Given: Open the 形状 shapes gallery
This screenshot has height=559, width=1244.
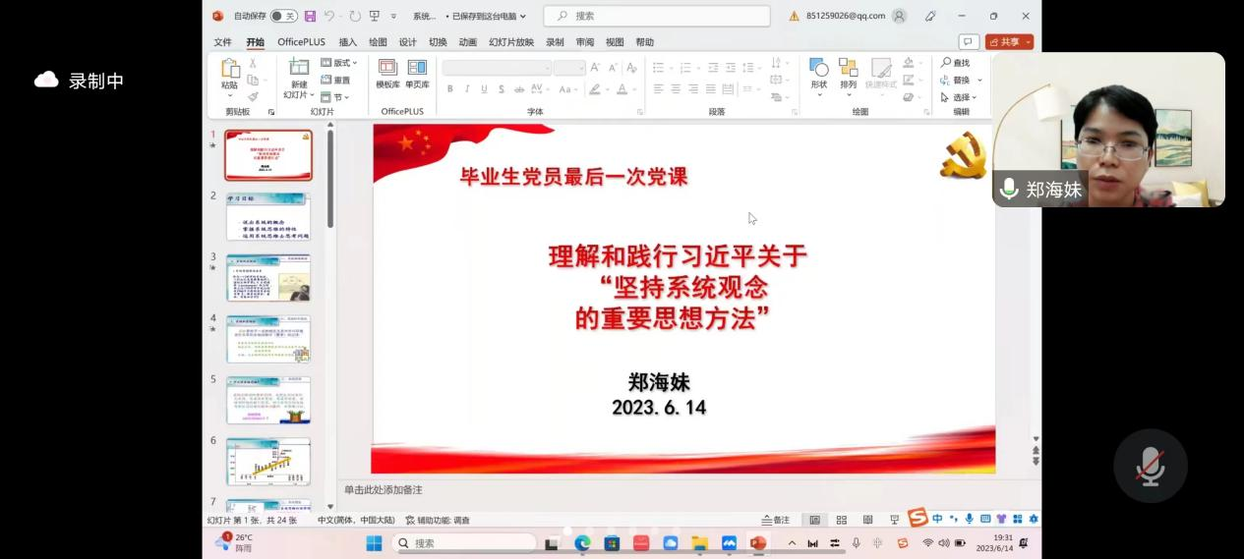Looking at the screenshot, I should 819,76.
